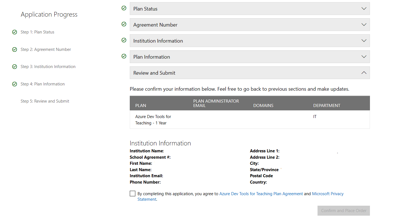
Task: Go to Step 2: Agreement Number
Action: [x=46, y=49]
